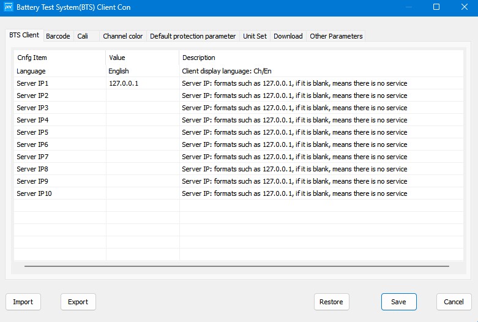
Task: Minimize the Battery Test System window
Action: tap(409, 7)
